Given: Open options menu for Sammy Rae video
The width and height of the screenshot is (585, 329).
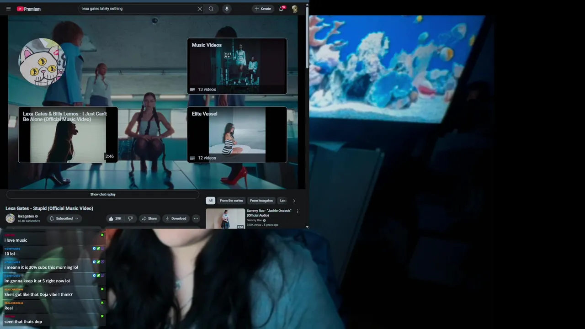Looking at the screenshot, I should [298, 211].
